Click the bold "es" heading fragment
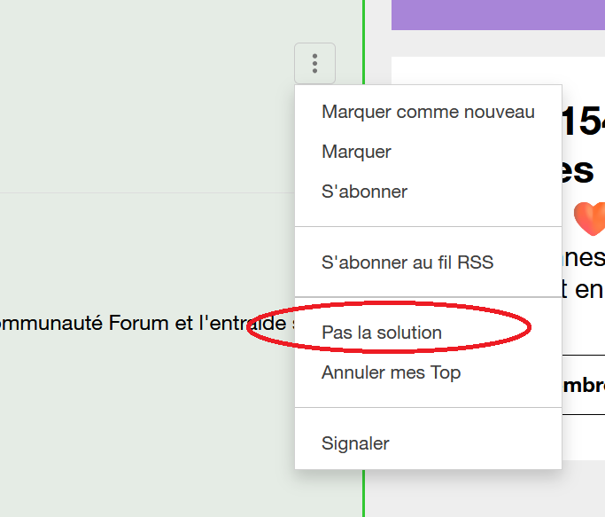605x517 pixels. [x=578, y=168]
